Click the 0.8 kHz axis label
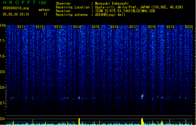Image resolution: width=196 pixels, height=125 pixels. tap(2, 87)
